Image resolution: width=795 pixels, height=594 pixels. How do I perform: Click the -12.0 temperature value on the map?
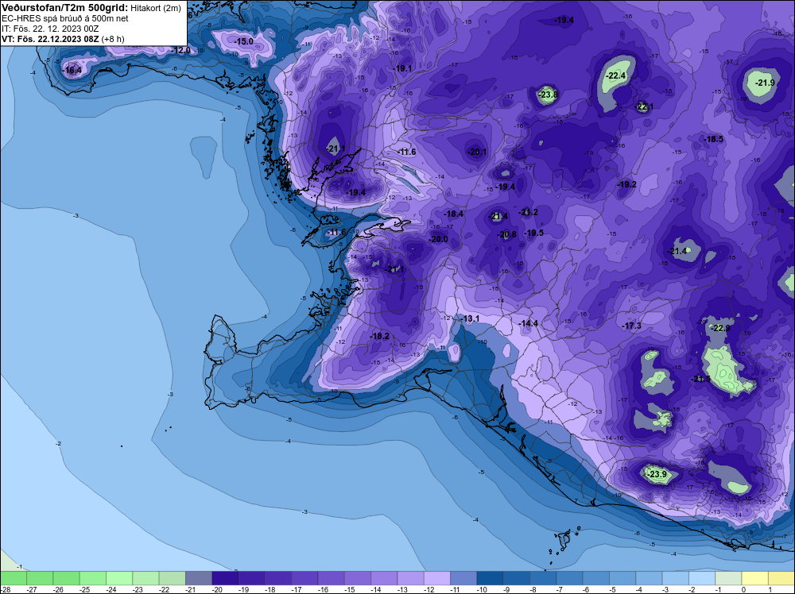[180, 50]
